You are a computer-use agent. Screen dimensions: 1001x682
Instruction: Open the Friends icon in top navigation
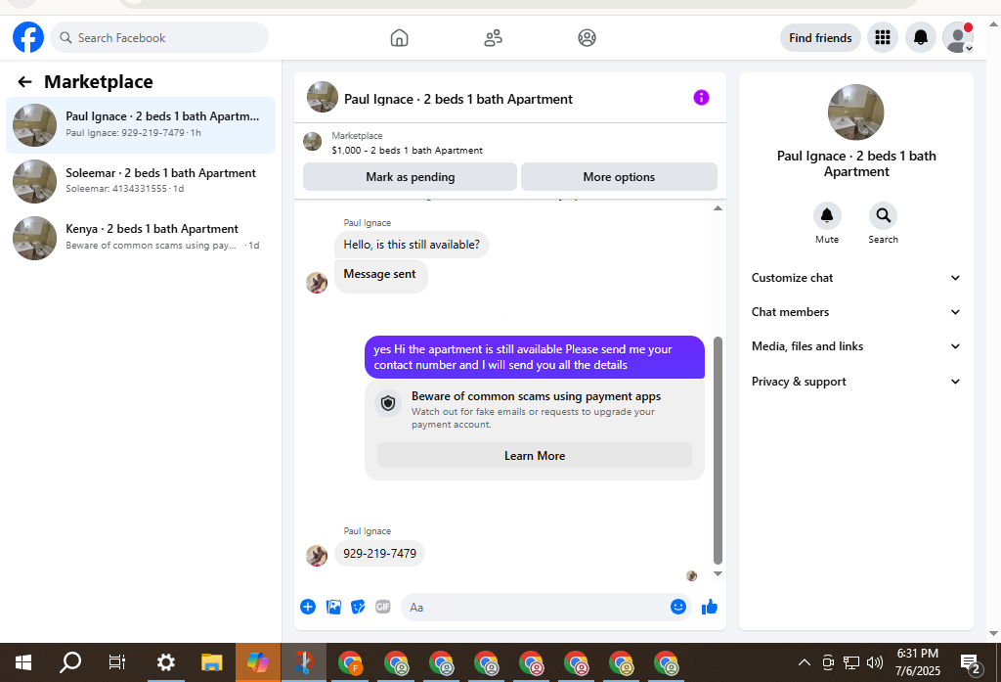click(x=493, y=38)
